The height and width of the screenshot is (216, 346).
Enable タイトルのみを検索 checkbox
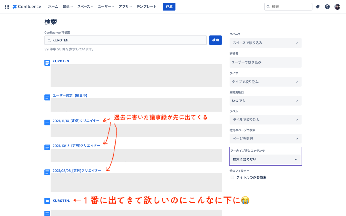[x=232, y=177]
